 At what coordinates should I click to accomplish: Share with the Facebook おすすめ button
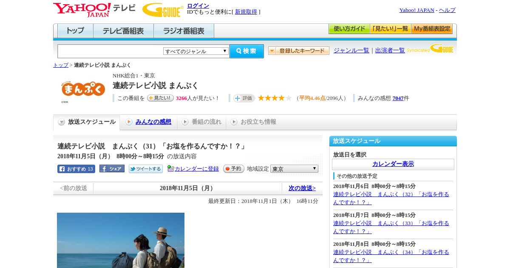[x=76, y=169]
